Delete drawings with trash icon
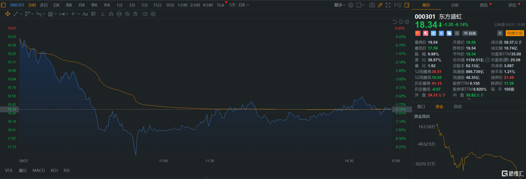This screenshot has width=526, height=179. pyautogui.click(x=135, y=14)
